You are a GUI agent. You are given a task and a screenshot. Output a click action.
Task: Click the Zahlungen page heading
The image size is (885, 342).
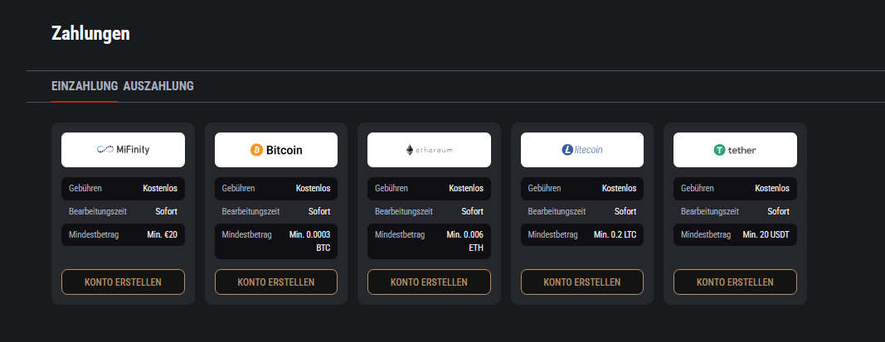coord(91,33)
